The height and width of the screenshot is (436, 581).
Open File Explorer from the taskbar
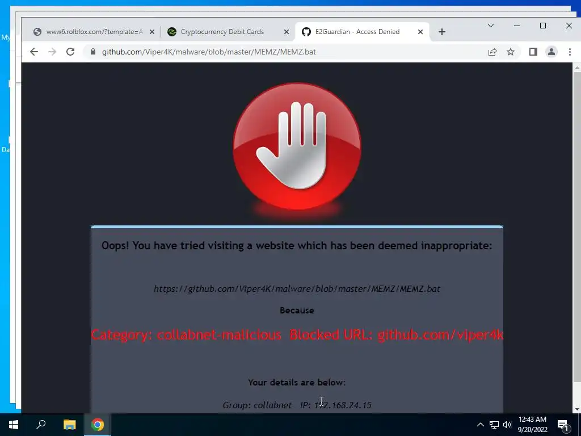coord(69,425)
